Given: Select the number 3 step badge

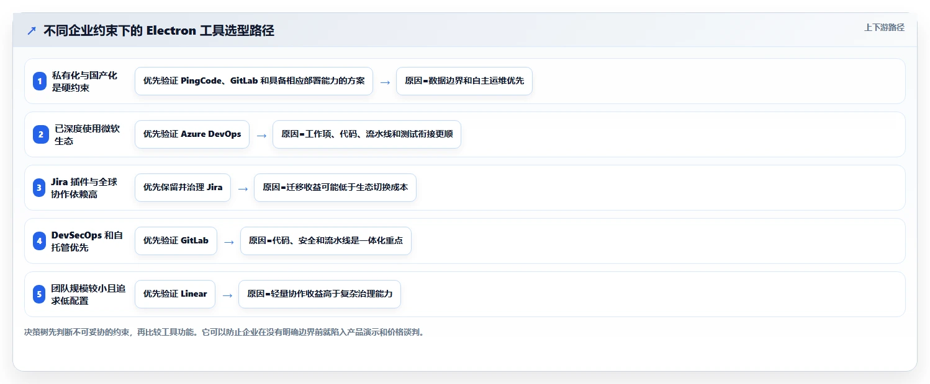Looking at the screenshot, I should click(40, 188).
